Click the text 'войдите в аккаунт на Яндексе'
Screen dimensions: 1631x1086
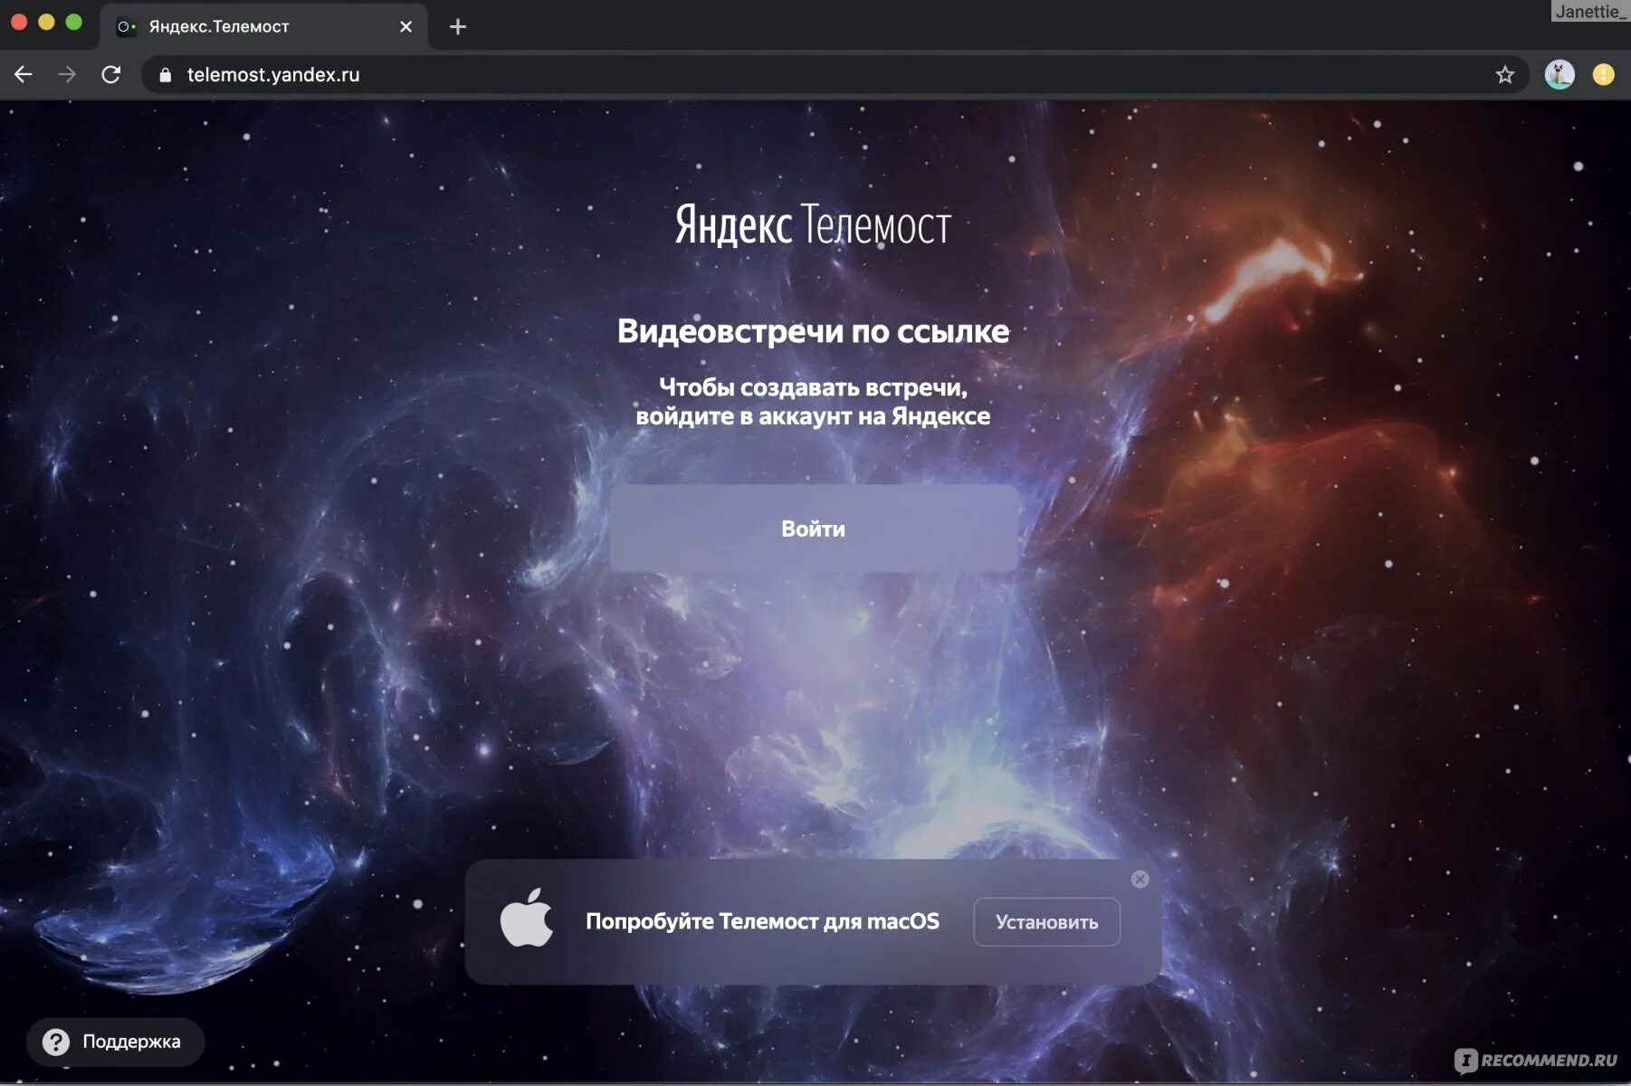pos(813,416)
